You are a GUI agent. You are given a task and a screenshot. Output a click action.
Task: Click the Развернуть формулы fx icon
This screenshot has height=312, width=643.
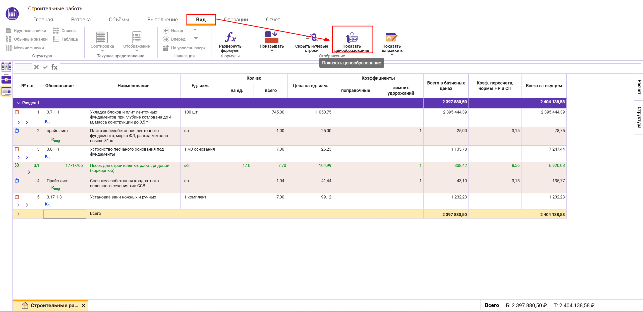tap(230, 37)
